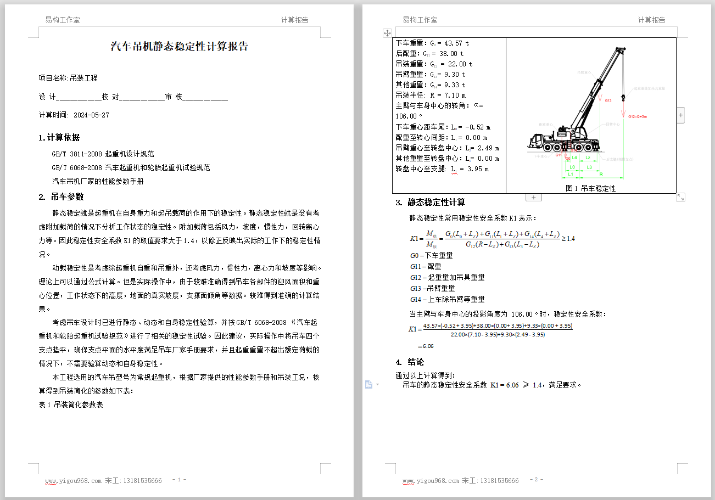Viewport: 715px width, 500px height.
Task: Click the conclusion line K1 = 6.06 ≥ 1.4
Action: click(x=492, y=385)
